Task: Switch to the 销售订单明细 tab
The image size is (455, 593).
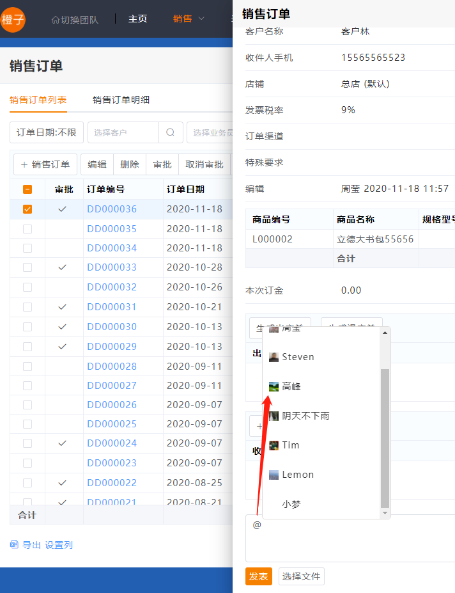Action: point(121,100)
